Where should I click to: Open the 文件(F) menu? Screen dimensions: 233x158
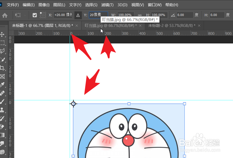[x=13, y=5]
